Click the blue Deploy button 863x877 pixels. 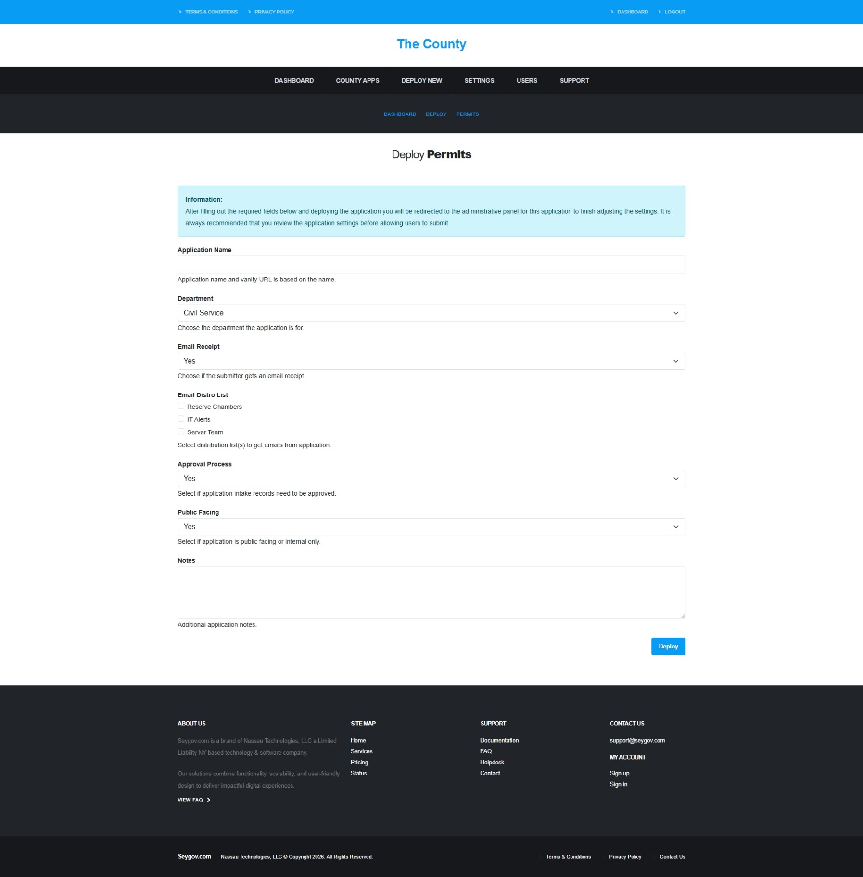[x=668, y=646]
